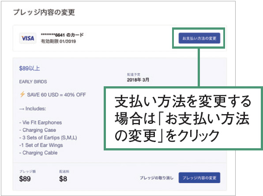Click the Vie Fit Earphones list item

41,123
